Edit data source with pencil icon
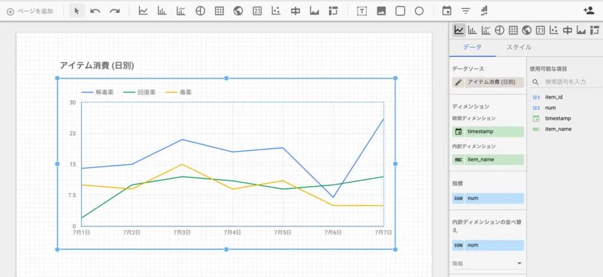Screen dimensions: 603x277 (458, 82)
